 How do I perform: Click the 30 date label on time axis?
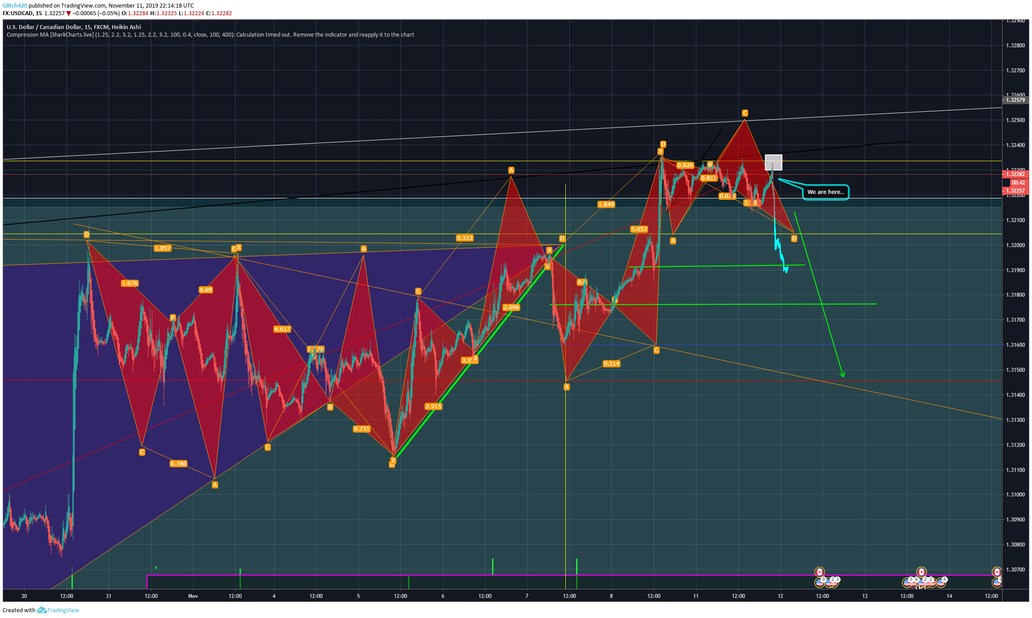coord(24,596)
